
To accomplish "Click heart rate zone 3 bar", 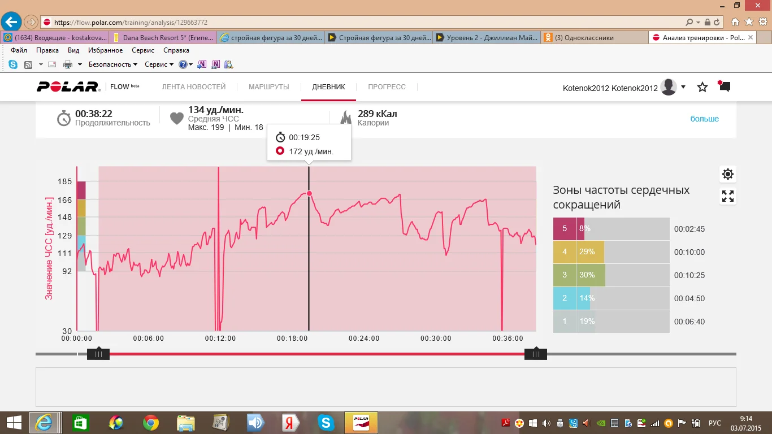I will [x=611, y=275].
